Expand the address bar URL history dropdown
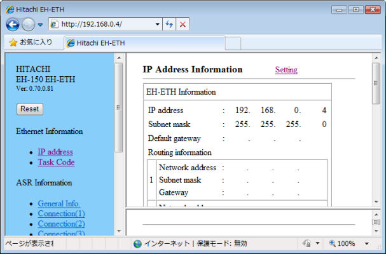The height and width of the screenshot is (254, 386). 158,24
